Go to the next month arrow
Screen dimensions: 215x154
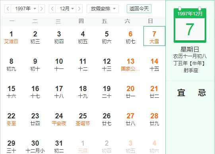pyautogui.click(x=79, y=9)
